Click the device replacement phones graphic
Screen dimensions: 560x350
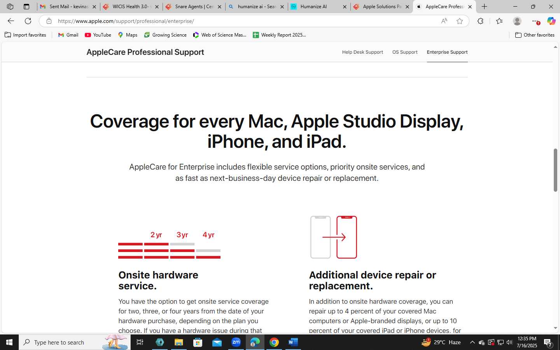[x=334, y=237]
